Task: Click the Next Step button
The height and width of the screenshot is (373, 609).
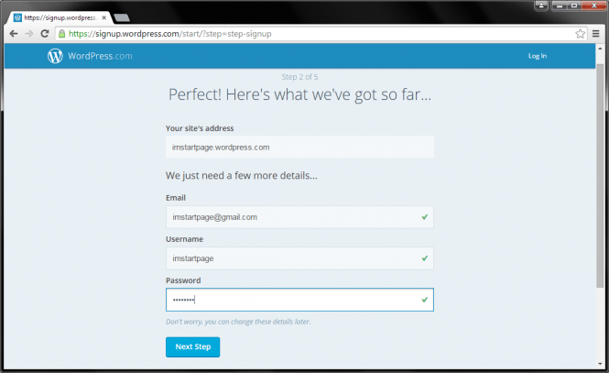Action: pyautogui.click(x=192, y=346)
